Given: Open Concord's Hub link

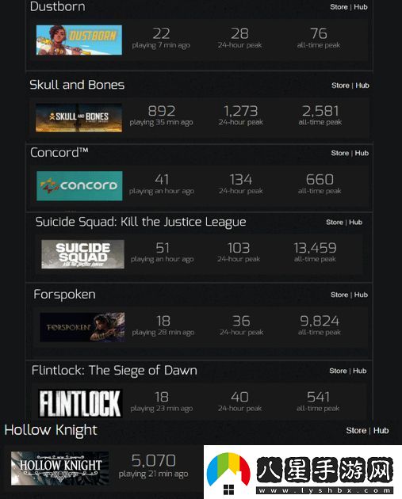Looking at the screenshot, I should (x=362, y=153).
